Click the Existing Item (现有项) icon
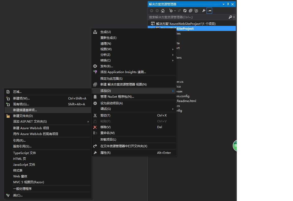Screen dimensions: 293x201 [x=8, y=104]
